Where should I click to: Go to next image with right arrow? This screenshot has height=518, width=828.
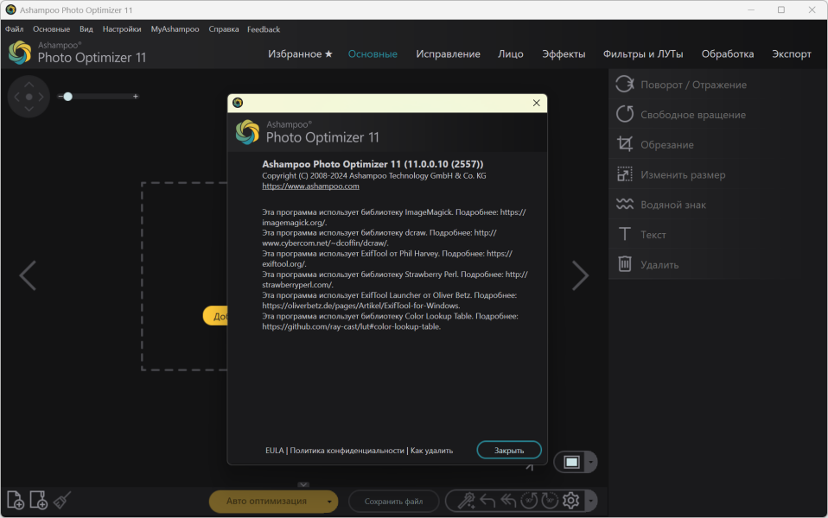pos(580,275)
